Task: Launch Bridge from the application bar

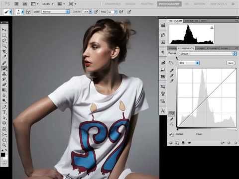Action: pos(16,3)
